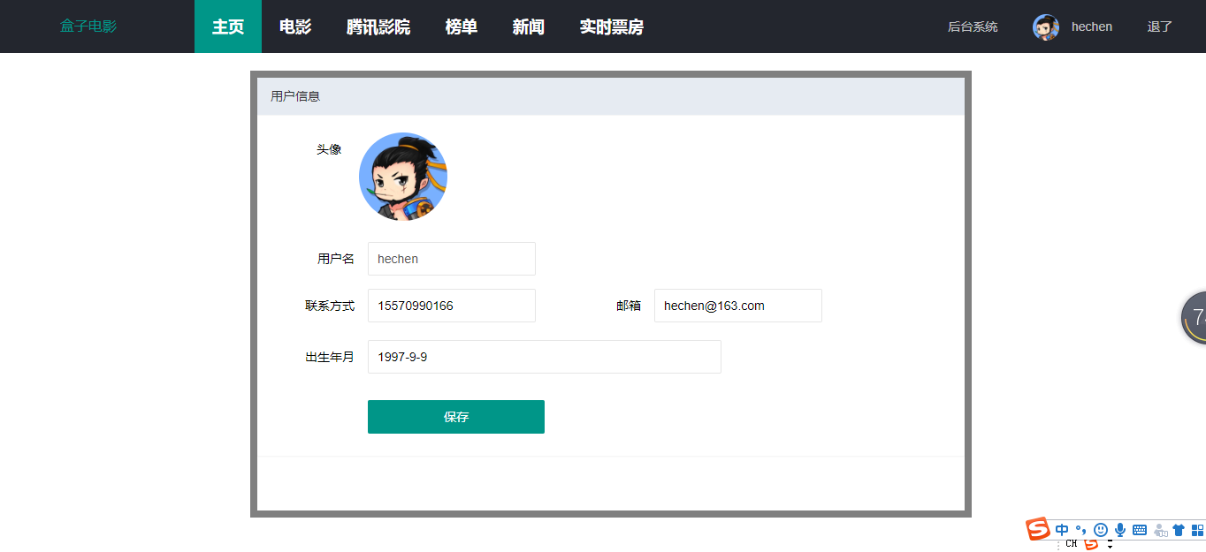Screen dimensions: 1206x552
Task: Open the 后台系统 link
Action: click(x=973, y=26)
